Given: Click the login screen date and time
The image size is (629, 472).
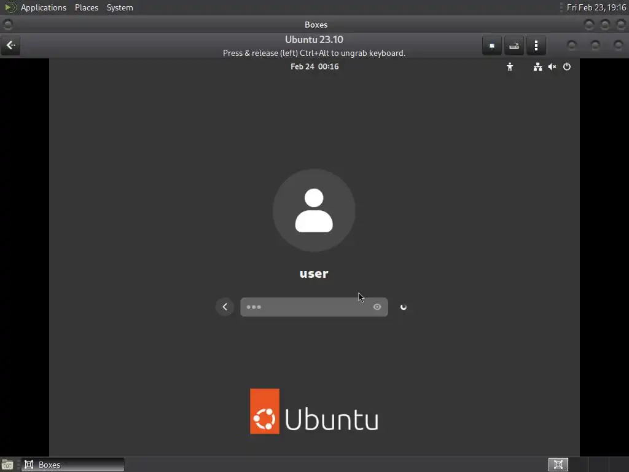Looking at the screenshot, I should [314, 66].
